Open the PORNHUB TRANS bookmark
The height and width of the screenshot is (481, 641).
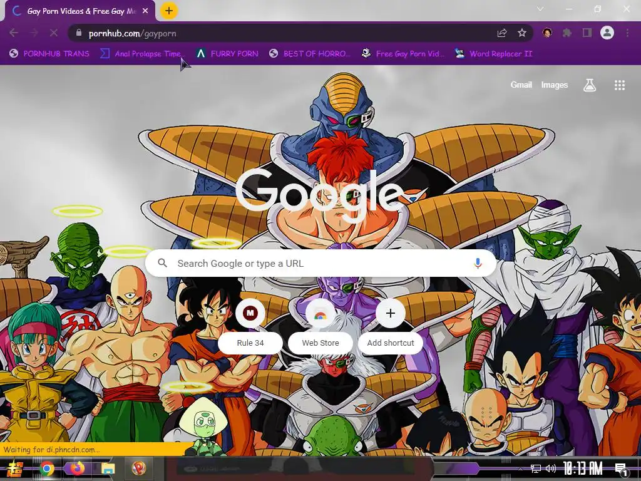click(x=49, y=54)
